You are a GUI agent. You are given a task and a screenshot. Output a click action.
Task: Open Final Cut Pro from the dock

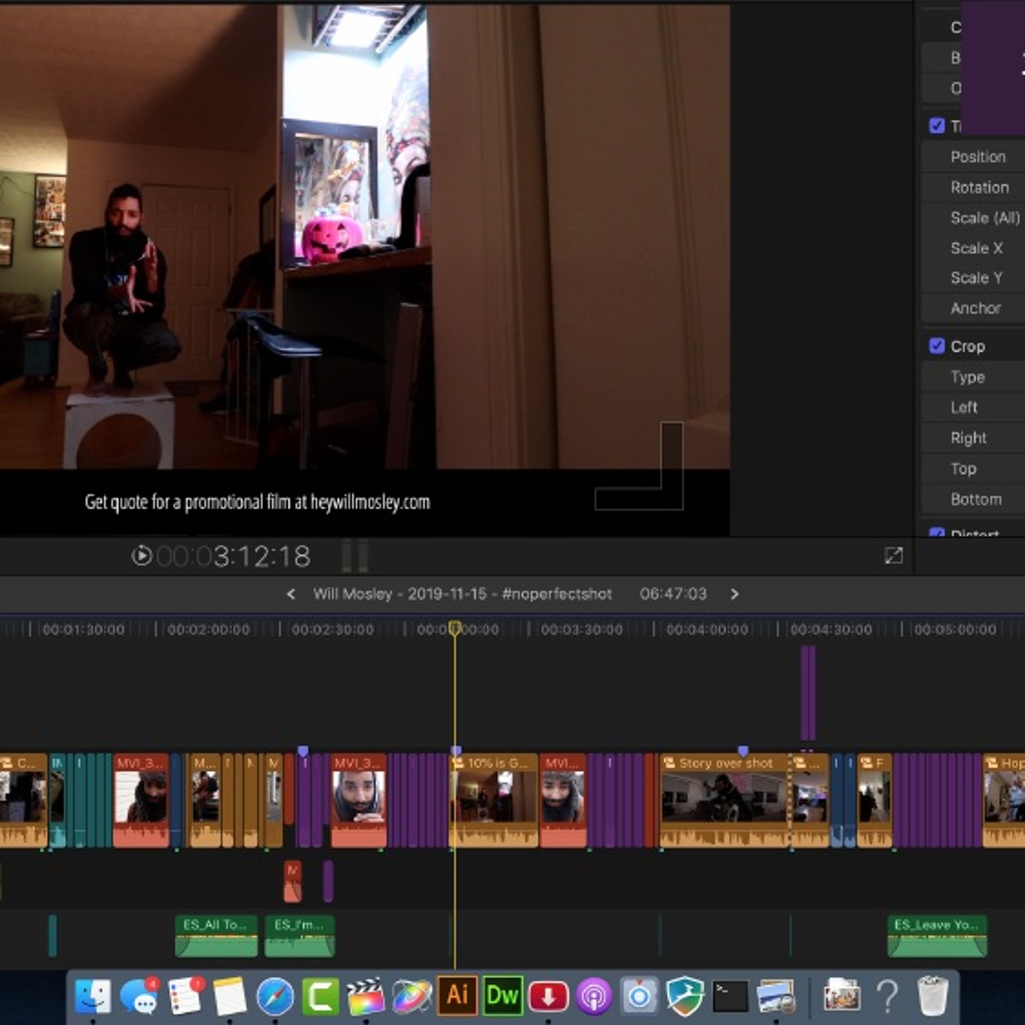coord(365,996)
